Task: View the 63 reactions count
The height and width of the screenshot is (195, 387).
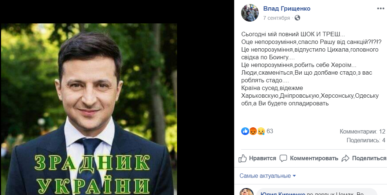Action: pos(270,131)
